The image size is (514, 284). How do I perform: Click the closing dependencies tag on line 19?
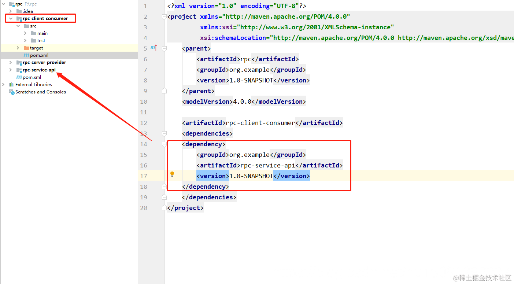click(209, 197)
